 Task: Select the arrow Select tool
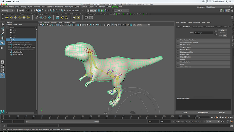pyautogui.click(x=3, y=24)
